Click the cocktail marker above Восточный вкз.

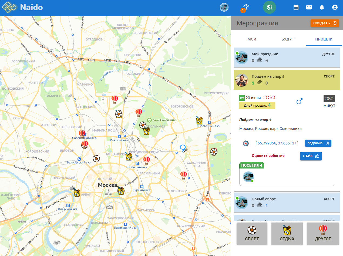coord(199,120)
